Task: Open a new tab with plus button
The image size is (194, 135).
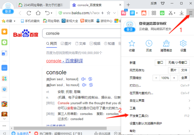Action: coord(128,5)
